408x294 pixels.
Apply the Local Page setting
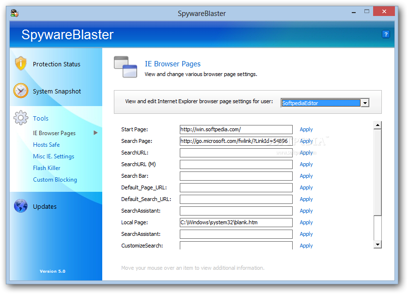306,222
